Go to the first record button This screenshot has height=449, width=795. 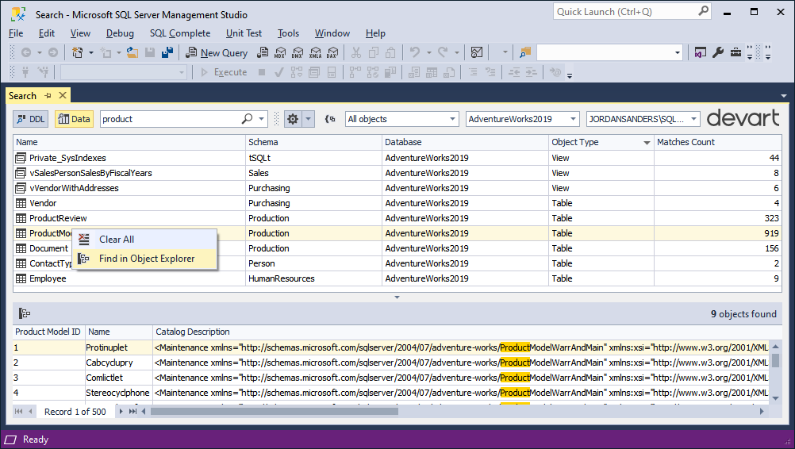coord(19,412)
